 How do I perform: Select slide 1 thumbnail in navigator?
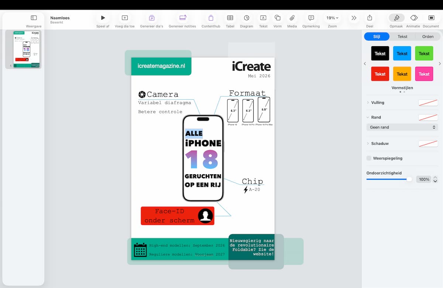27,49
